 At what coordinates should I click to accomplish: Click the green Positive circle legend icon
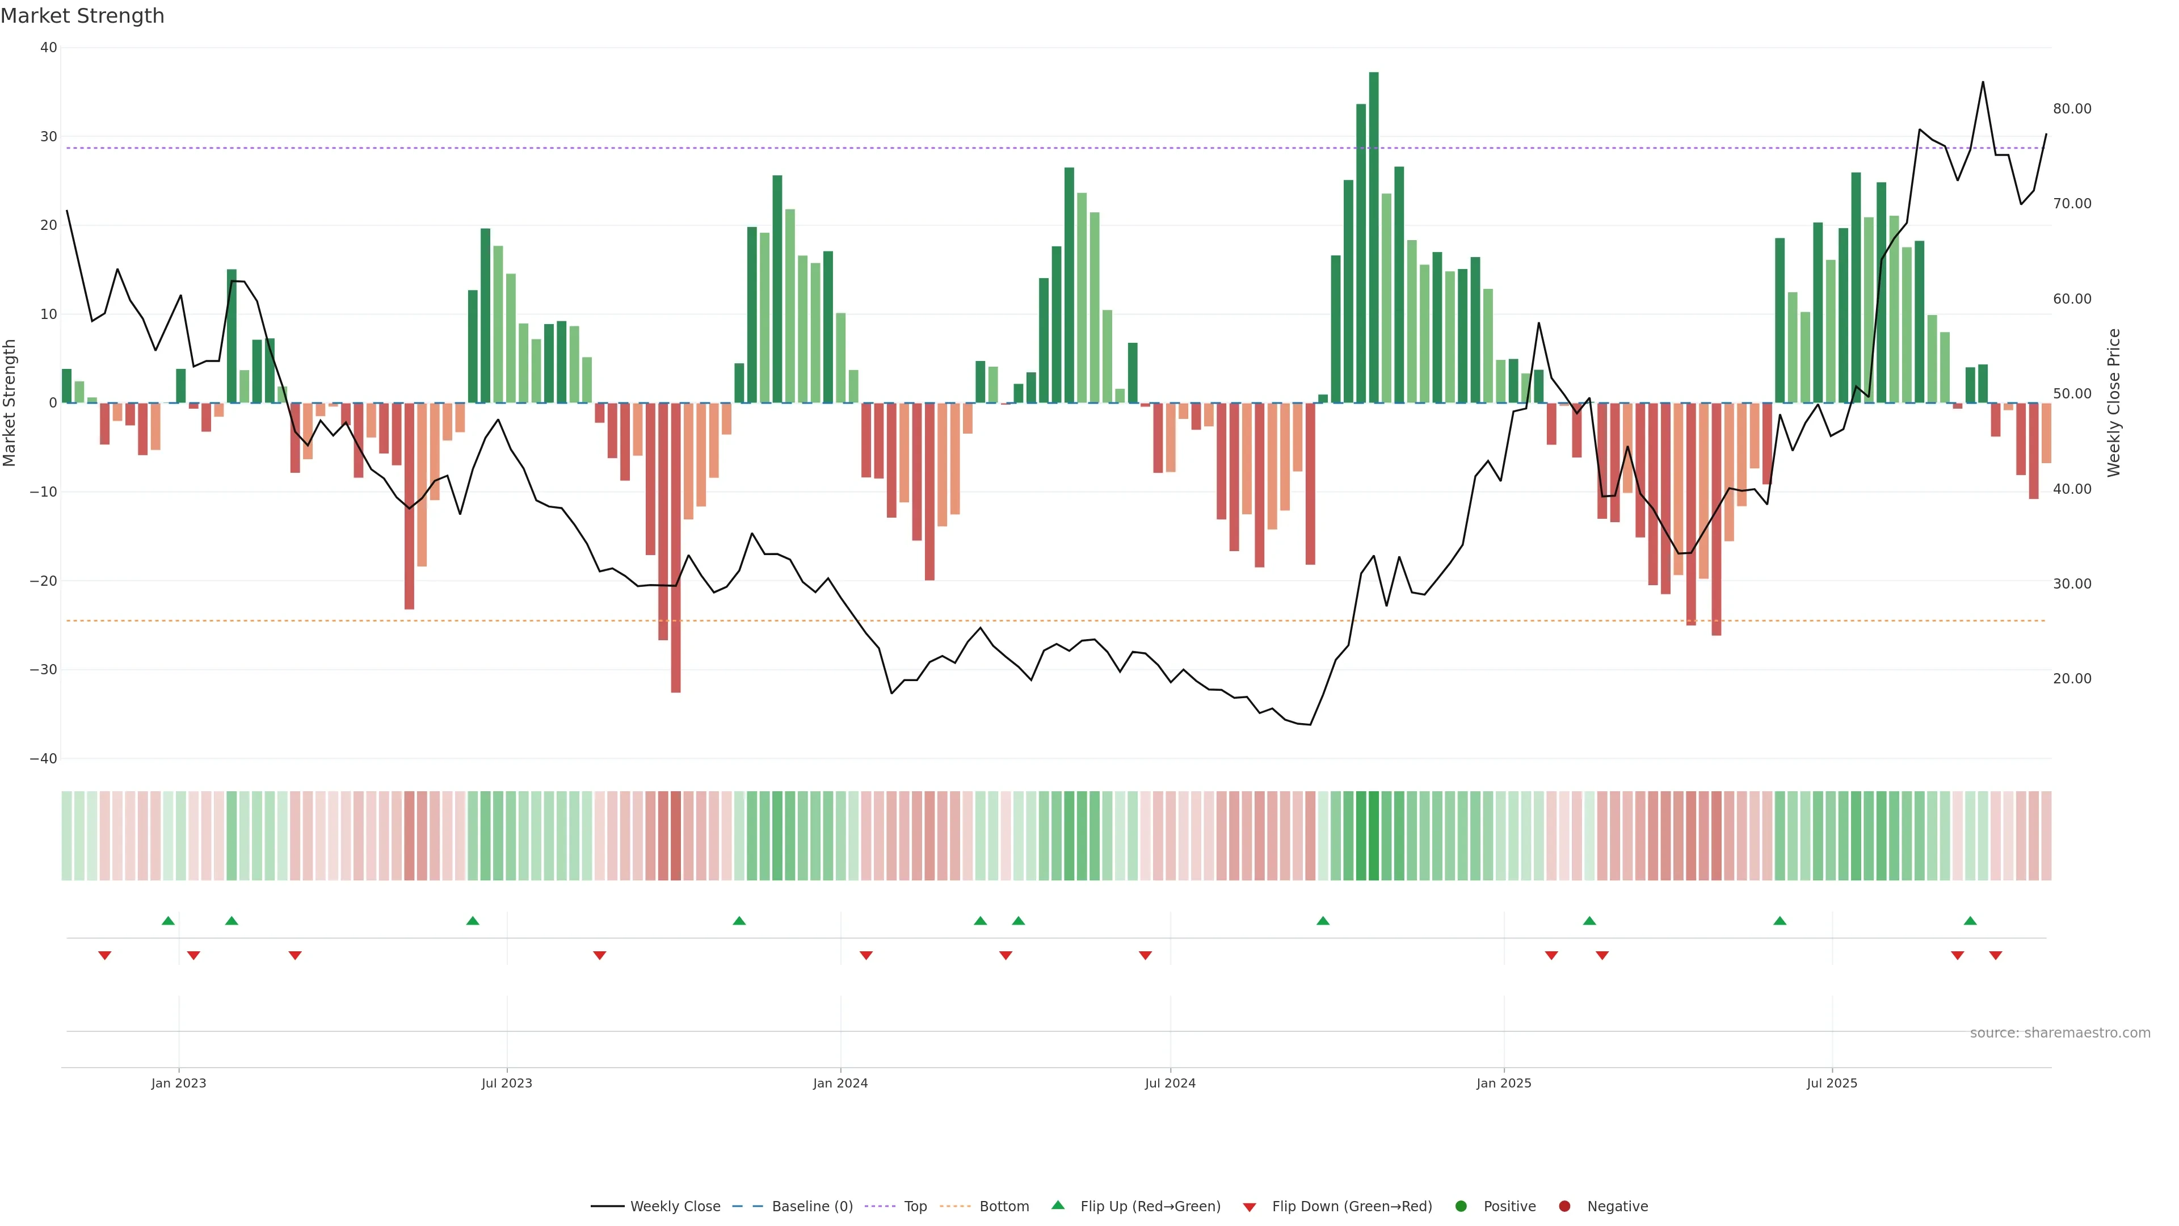coord(1461,1206)
